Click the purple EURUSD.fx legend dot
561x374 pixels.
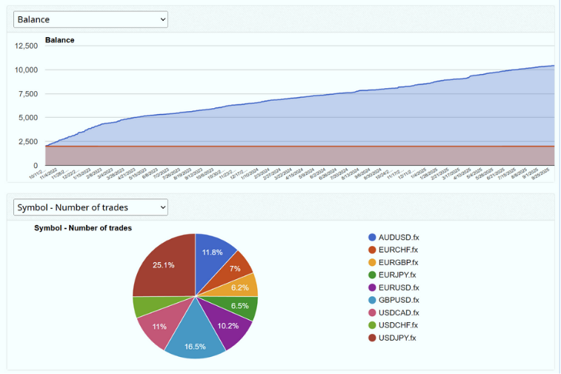372,287
